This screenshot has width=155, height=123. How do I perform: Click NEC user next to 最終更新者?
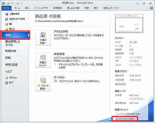pyautogui.click(x=134, y=103)
